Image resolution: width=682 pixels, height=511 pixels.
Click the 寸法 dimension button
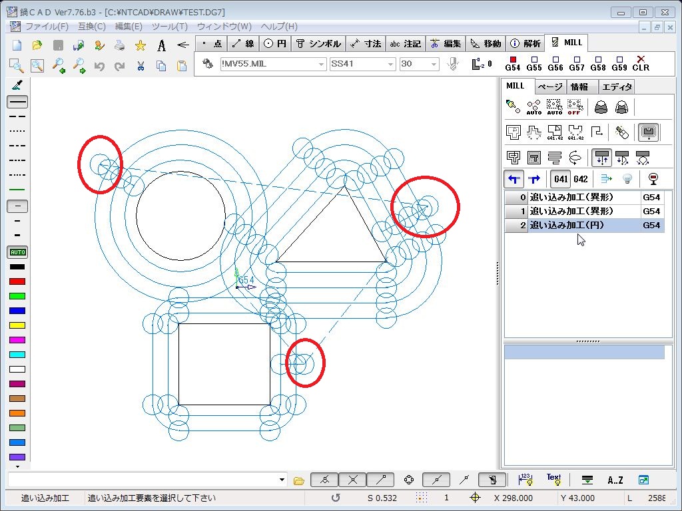pos(366,43)
